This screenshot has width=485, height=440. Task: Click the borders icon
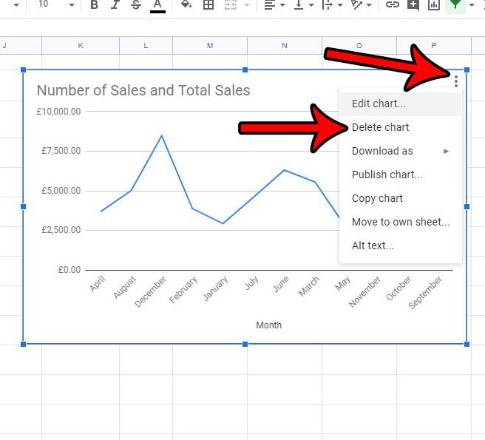coord(208,5)
